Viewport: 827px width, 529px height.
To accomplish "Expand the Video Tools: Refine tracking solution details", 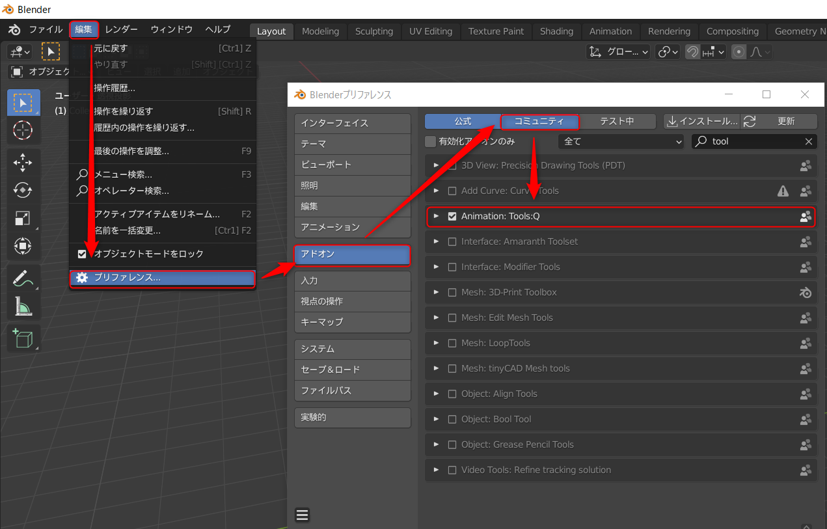I will (x=437, y=470).
